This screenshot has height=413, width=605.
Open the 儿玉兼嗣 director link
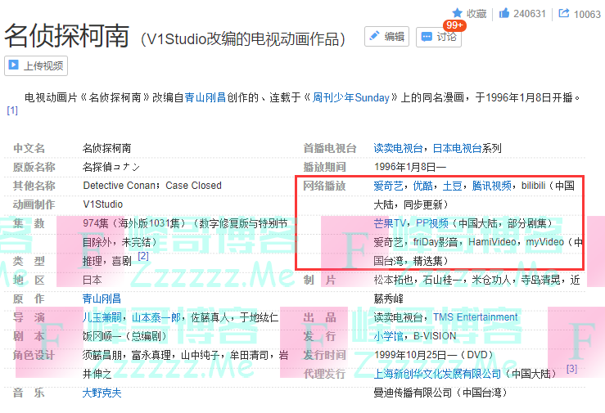(x=102, y=317)
